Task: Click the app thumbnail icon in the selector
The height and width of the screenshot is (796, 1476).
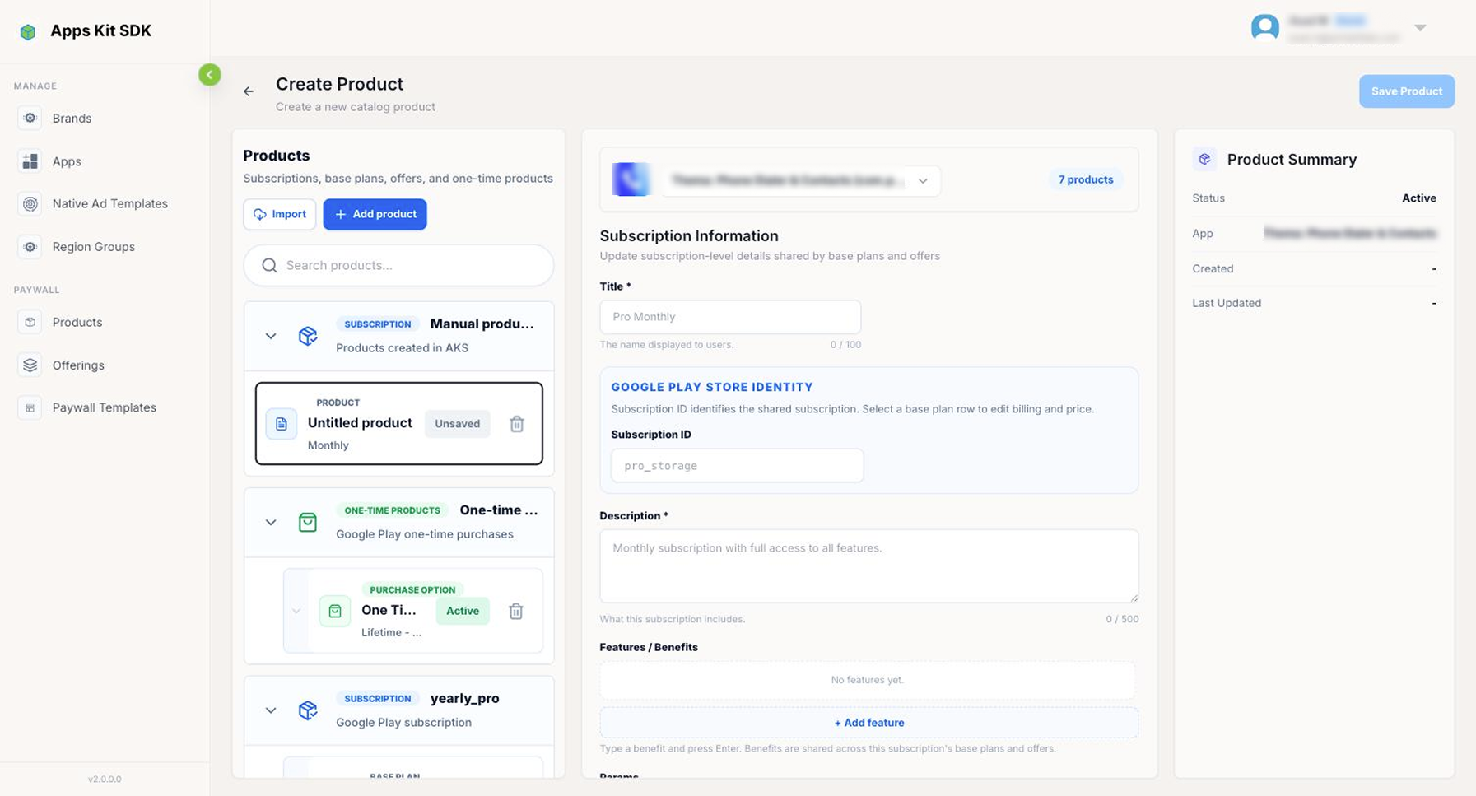Action: [x=631, y=179]
